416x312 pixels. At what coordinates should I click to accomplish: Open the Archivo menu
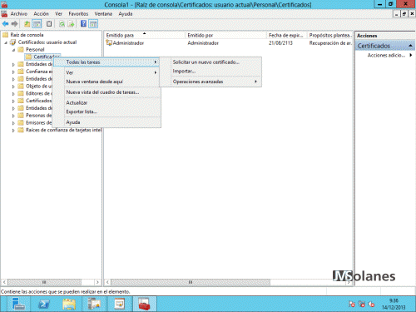[19, 14]
